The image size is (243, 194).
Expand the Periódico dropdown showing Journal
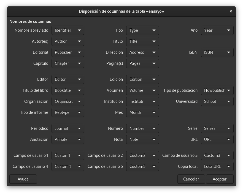tap(68, 128)
